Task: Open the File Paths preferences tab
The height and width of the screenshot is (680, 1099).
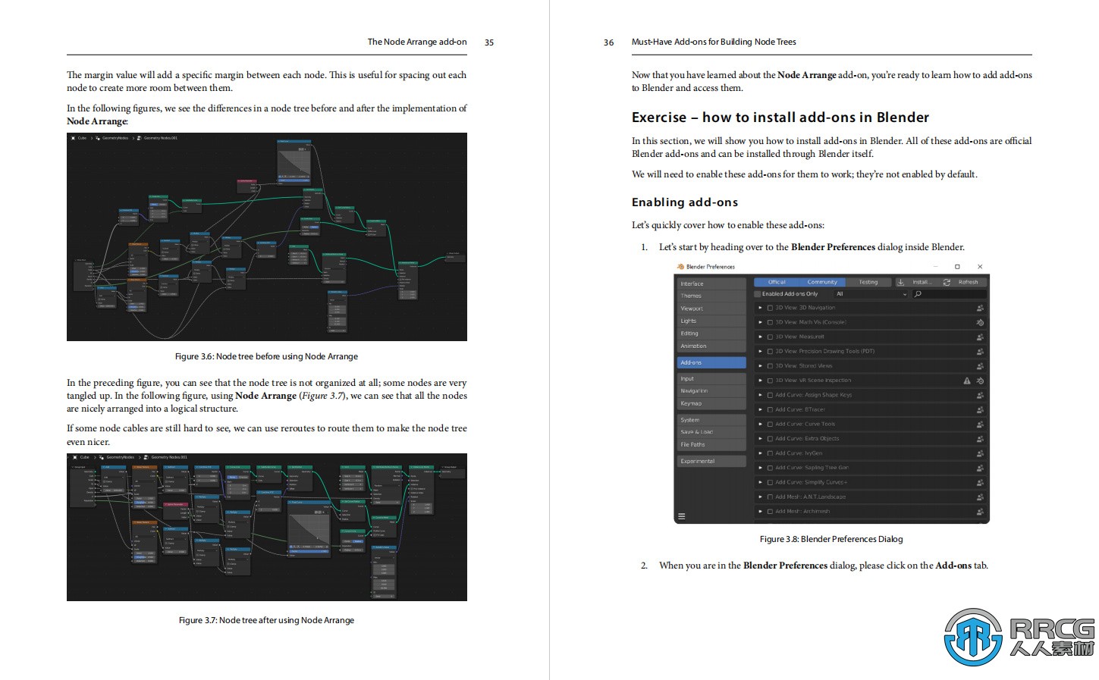Action: click(711, 445)
